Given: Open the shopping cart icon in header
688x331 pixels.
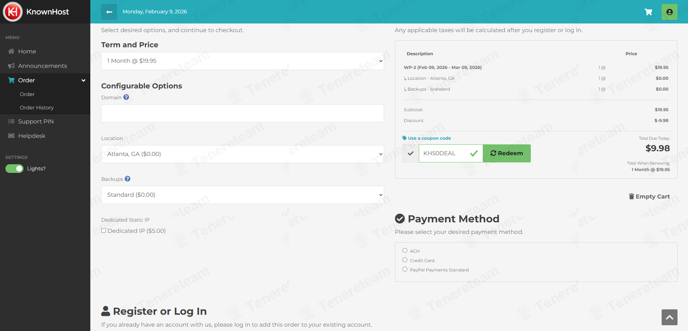Looking at the screenshot, I should [x=648, y=12].
